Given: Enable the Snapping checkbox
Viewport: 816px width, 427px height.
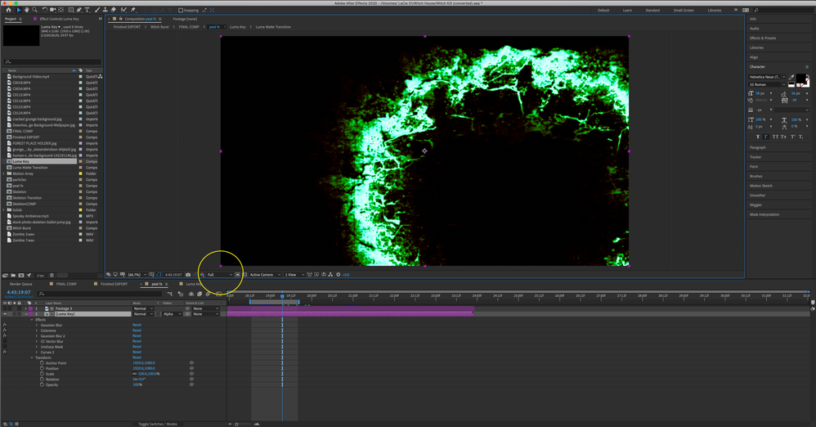Looking at the screenshot, I should pyautogui.click(x=181, y=11).
